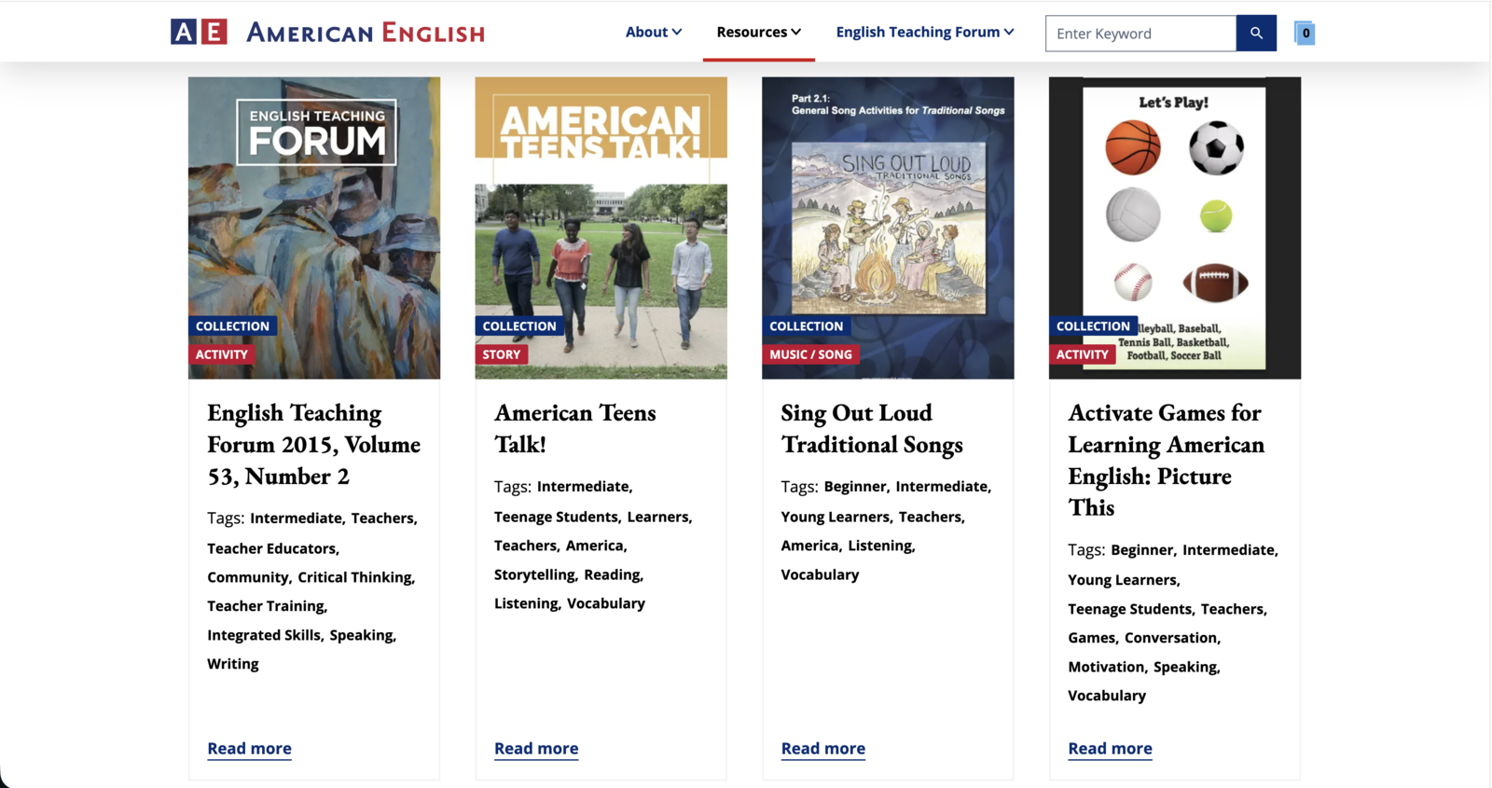Select Vocabulary tag in Activate Games card
Screen dimensions: 1492x788
click(1107, 696)
